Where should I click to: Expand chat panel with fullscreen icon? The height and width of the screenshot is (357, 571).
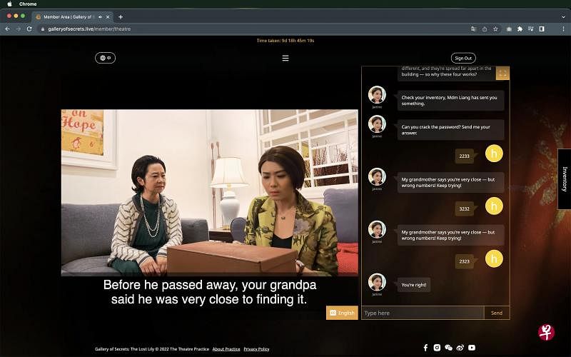click(502, 74)
